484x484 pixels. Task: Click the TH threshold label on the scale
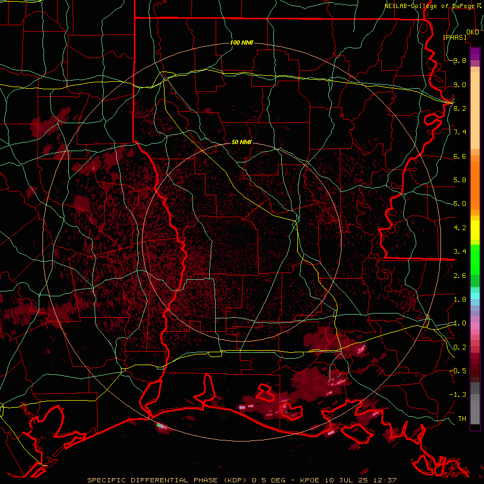(x=462, y=418)
